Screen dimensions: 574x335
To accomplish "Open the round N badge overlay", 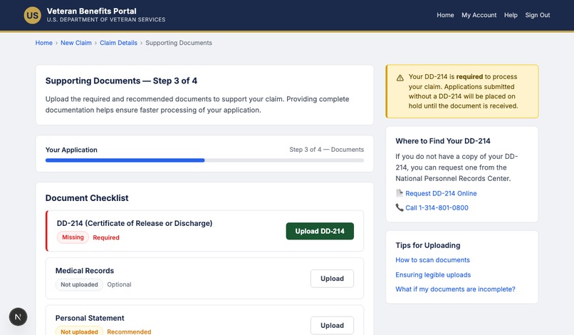I will pyautogui.click(x=18, y=316).
